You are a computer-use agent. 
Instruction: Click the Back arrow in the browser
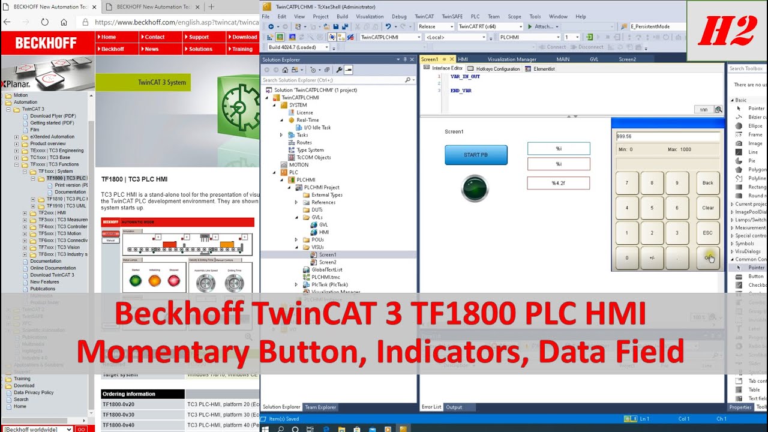pos(7,22)
